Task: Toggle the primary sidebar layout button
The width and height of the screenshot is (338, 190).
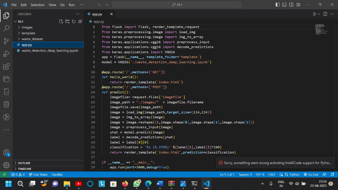Action: (278, 5)
